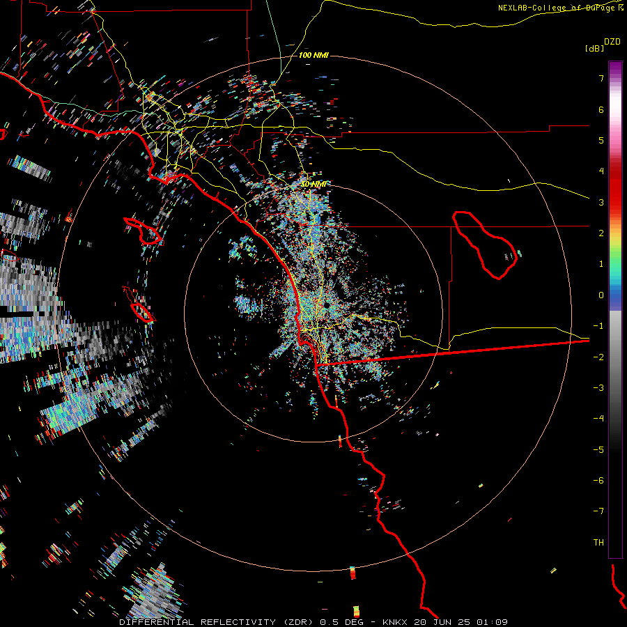Click the -5 value on color scale

tap(598, 450)
